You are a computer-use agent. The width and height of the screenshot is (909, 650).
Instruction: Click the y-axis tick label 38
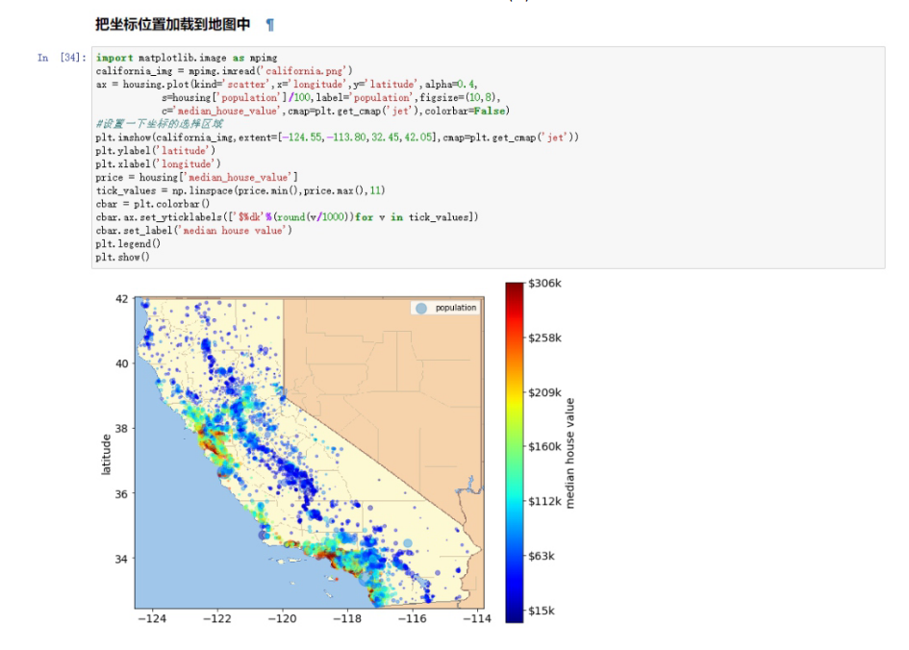122,429
